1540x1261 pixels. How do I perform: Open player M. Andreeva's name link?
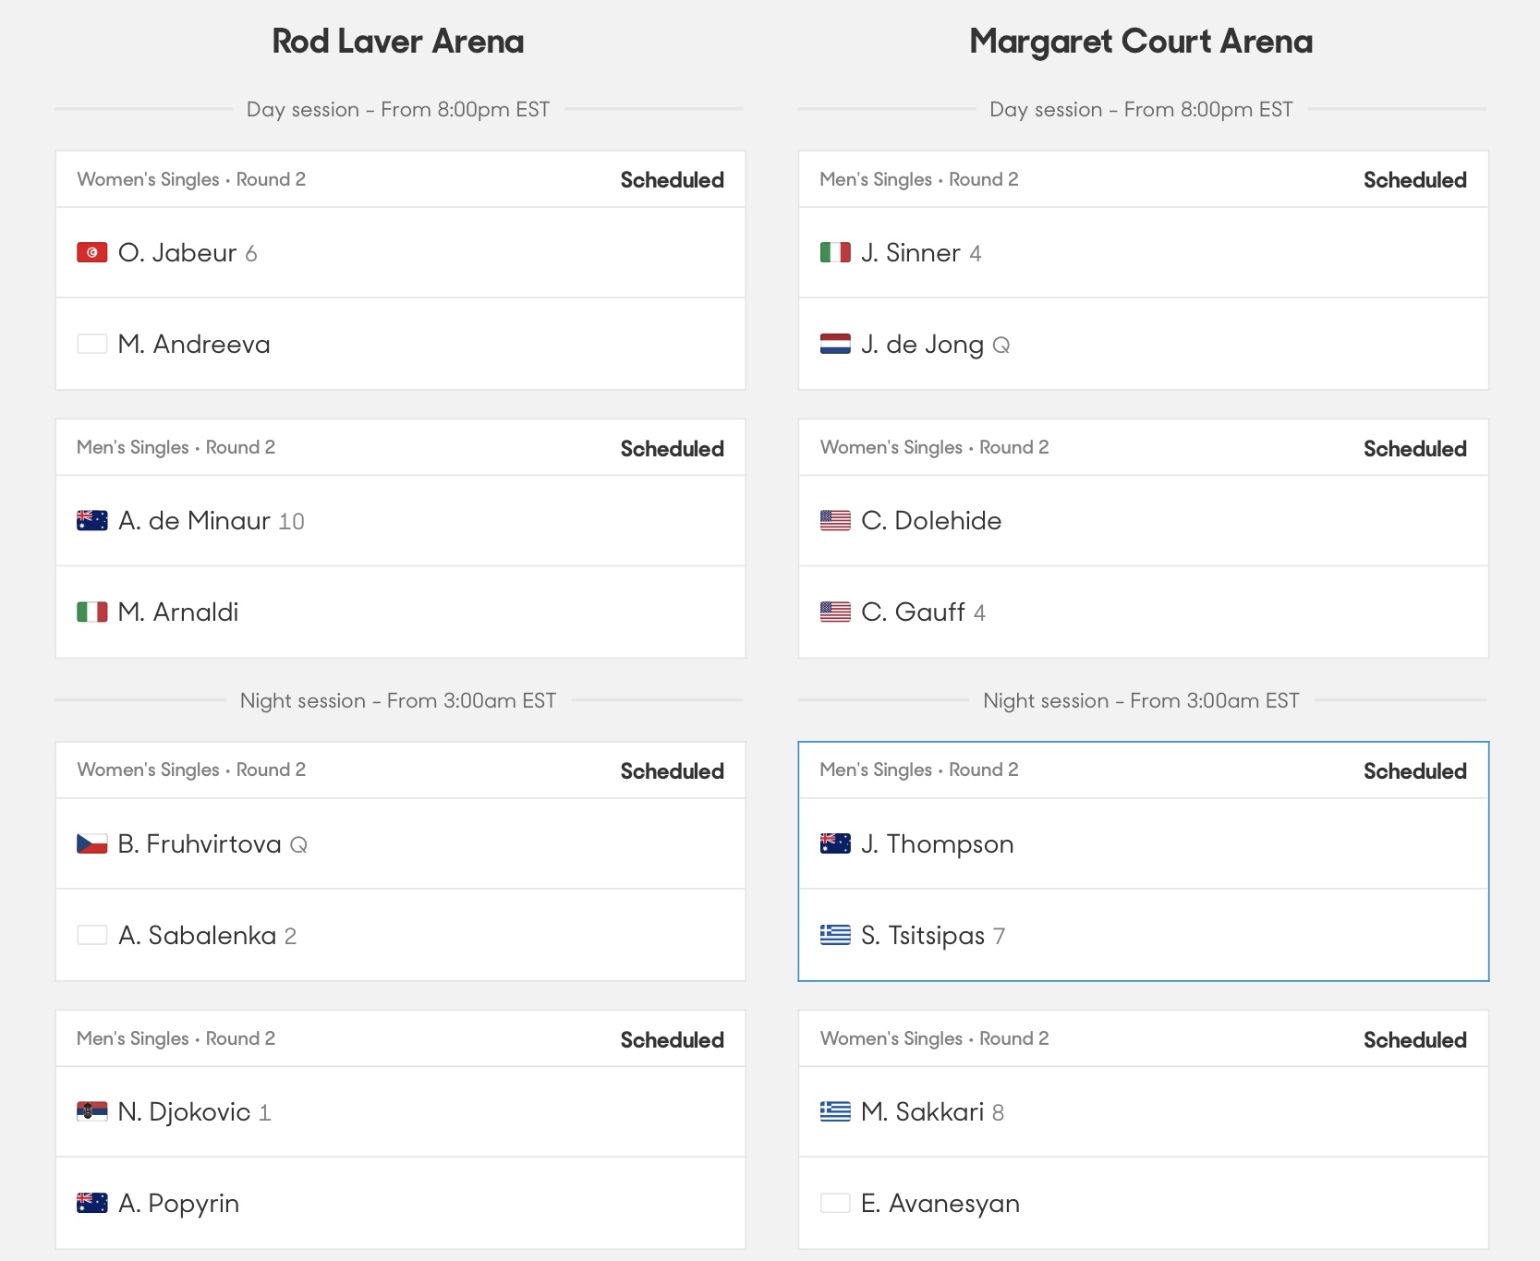[194, 344]
